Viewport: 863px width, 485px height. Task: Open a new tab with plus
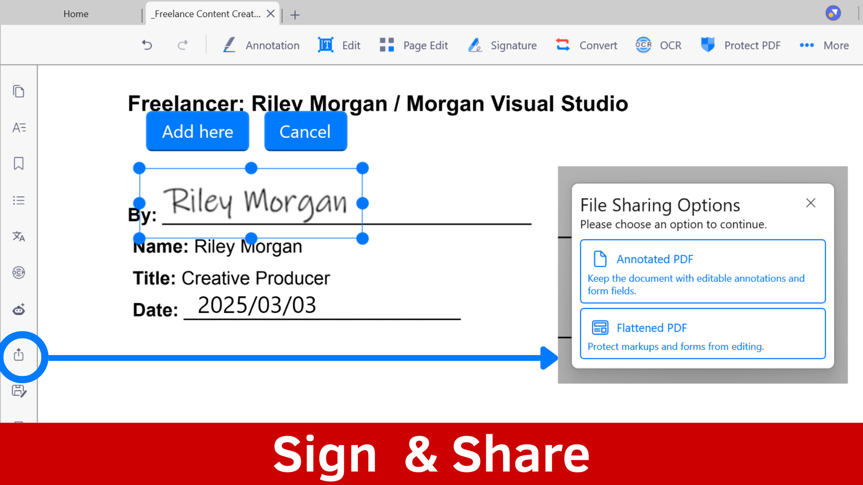coord(295,15)
